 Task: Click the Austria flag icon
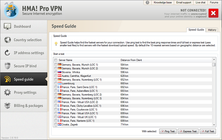point(60,76)
